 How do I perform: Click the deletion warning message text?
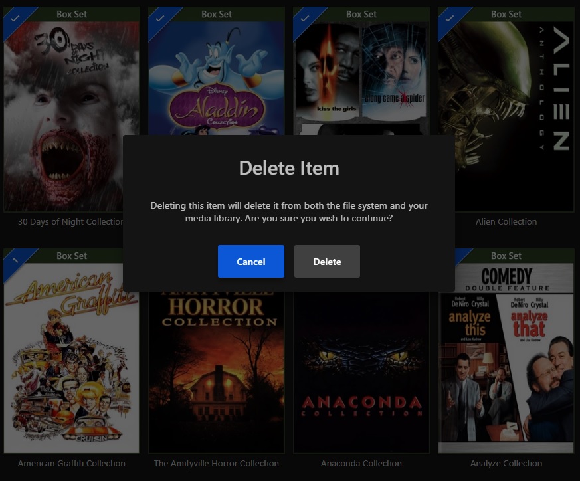point(289,212)
